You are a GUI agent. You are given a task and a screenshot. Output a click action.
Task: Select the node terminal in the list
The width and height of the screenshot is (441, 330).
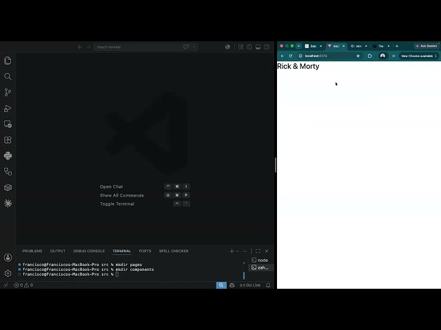click(x=260, y=260)
